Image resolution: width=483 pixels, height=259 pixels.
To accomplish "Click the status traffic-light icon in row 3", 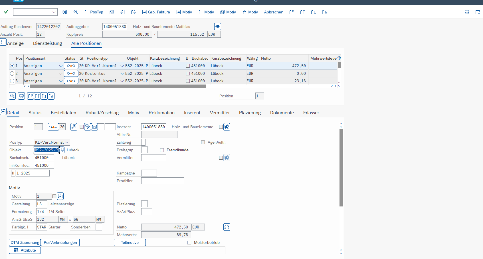I will point(71,81).
